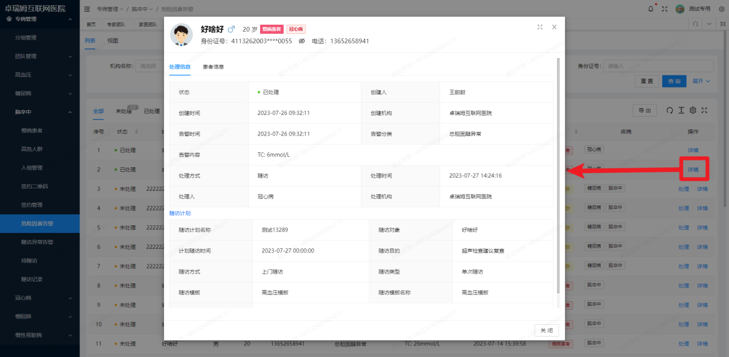Open 专病管California breadcrumb dropdown
This screenshot has width=729, height=357.
[x=109, y=9]
